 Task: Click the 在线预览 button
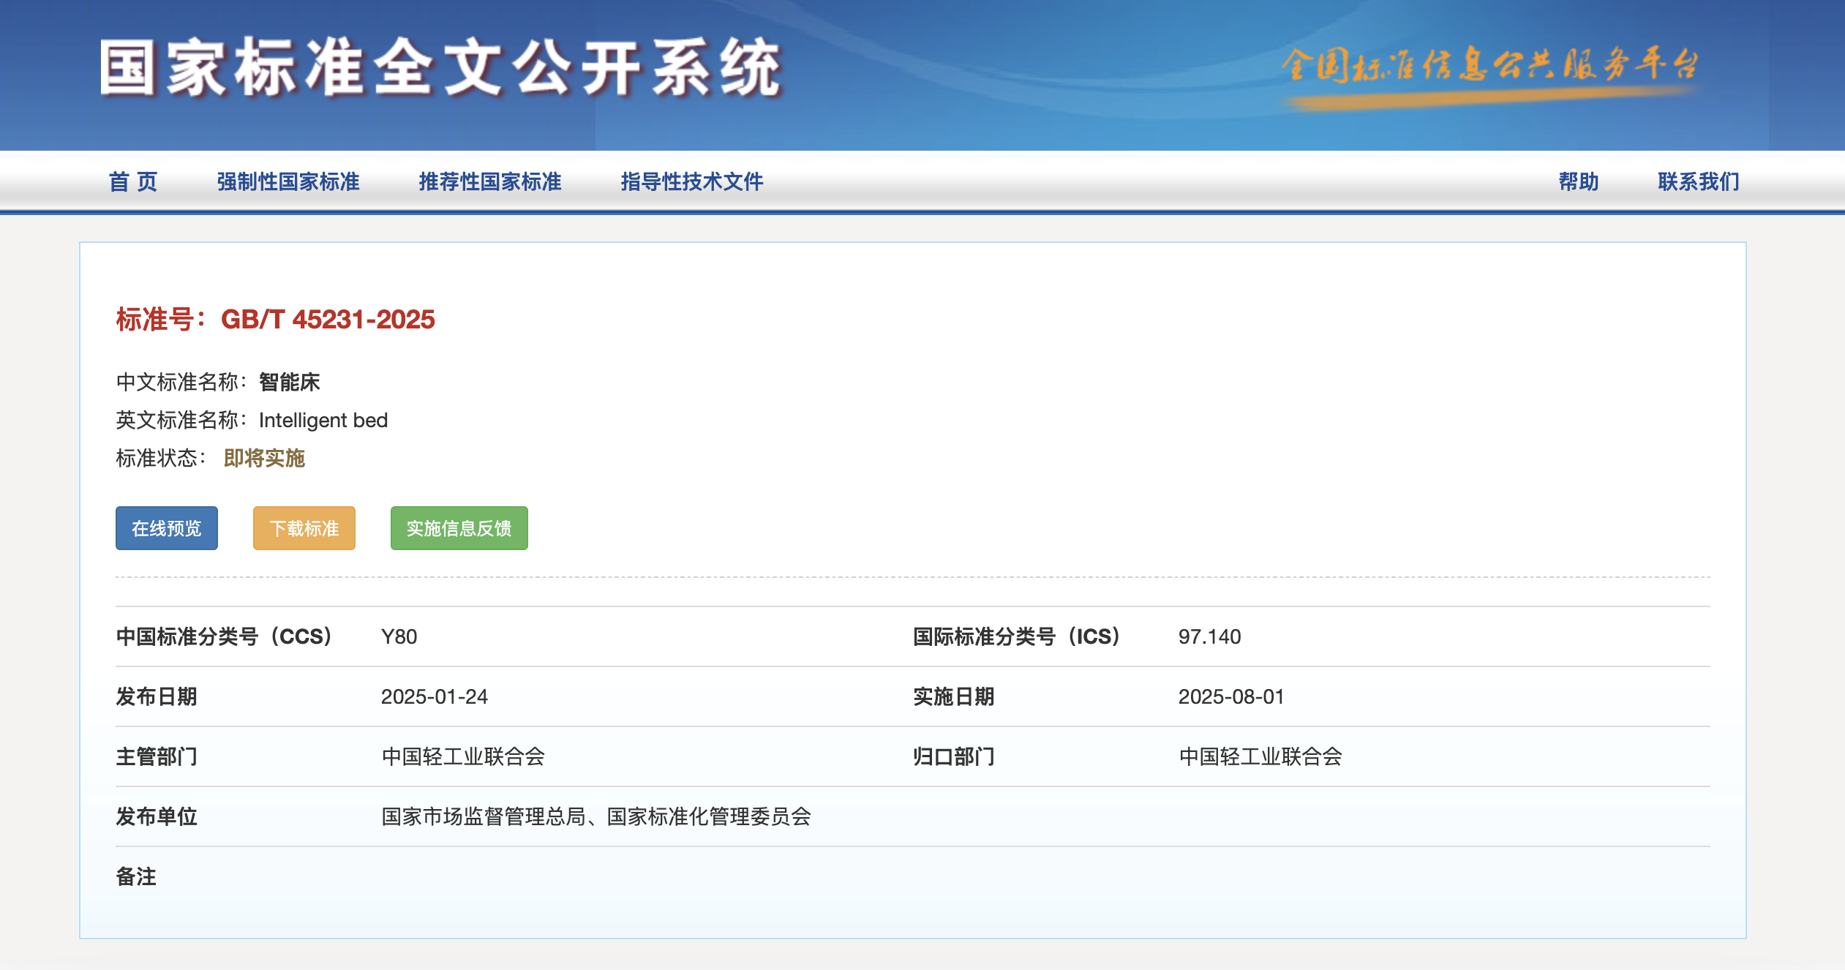pos(167,528)
